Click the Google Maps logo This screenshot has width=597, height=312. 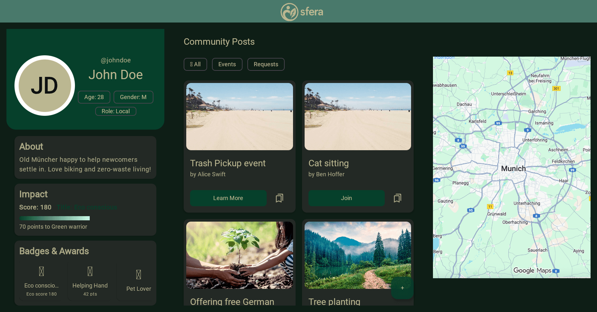(532, 271)
